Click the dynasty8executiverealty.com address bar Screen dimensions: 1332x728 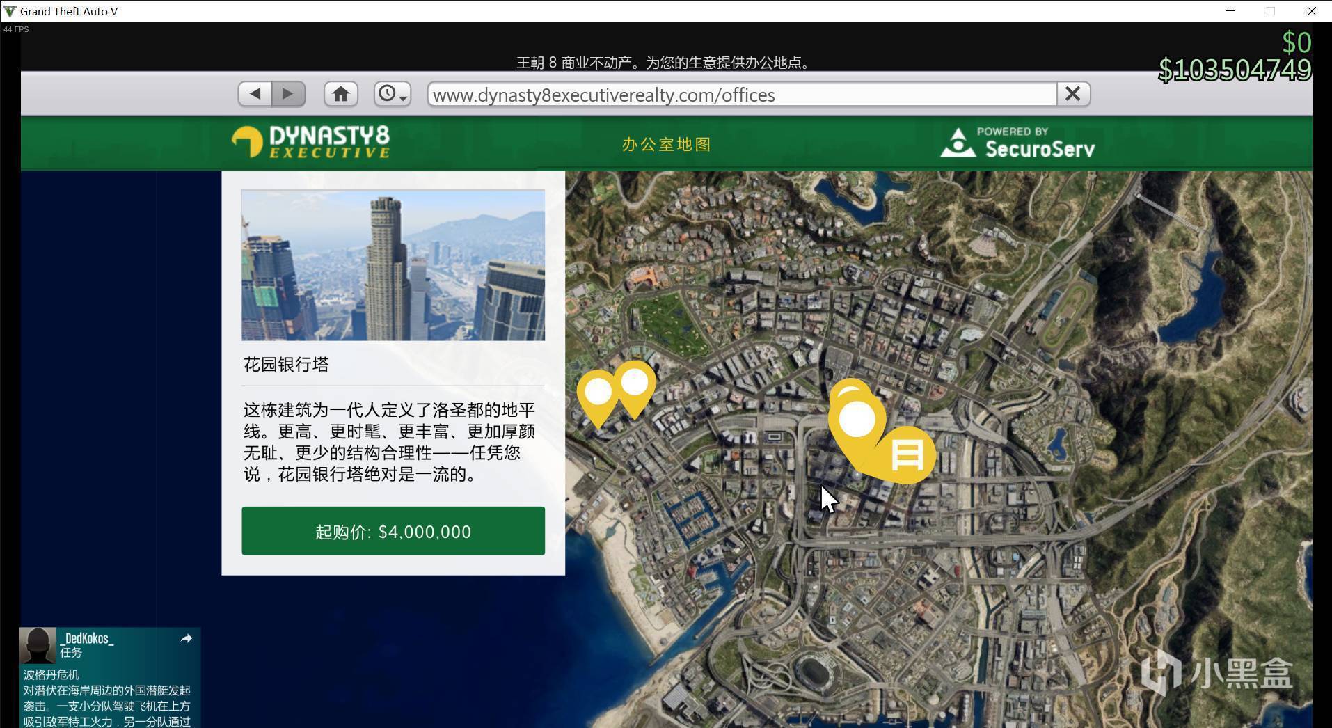tap(742, 95)
